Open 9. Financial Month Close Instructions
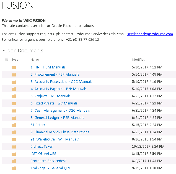The height and width of the screenshot is (174, 176). tap(60, 132)
